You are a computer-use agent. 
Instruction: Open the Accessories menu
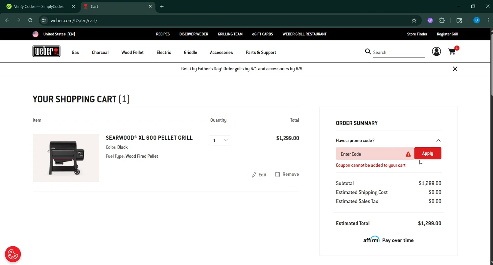[x=222, y=52]
